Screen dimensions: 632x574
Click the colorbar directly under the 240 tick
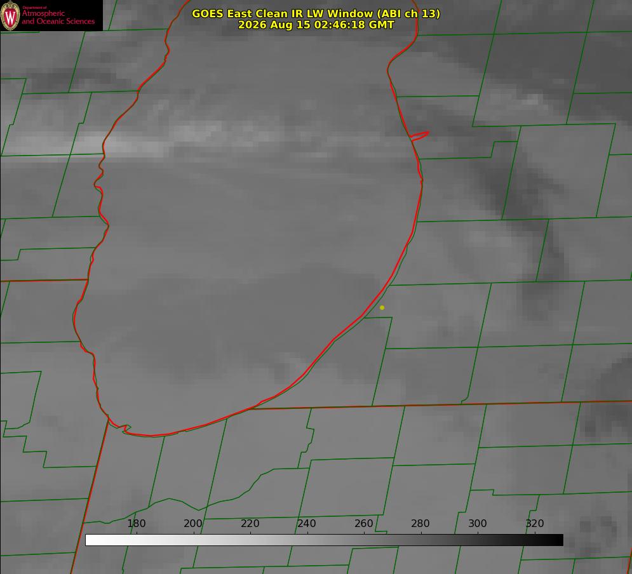(307, 540)
